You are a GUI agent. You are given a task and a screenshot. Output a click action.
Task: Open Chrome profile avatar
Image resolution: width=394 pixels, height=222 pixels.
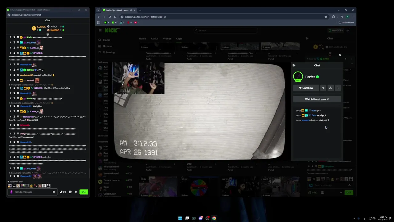(347, 17)
